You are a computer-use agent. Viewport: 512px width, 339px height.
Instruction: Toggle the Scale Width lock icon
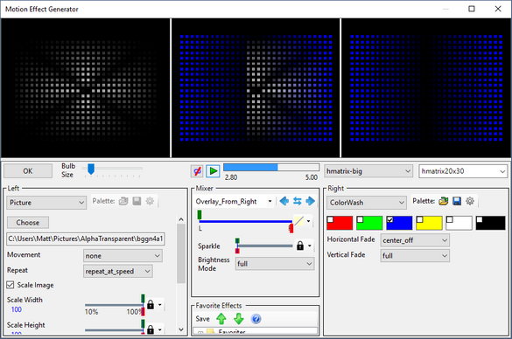tap(151, 305)
